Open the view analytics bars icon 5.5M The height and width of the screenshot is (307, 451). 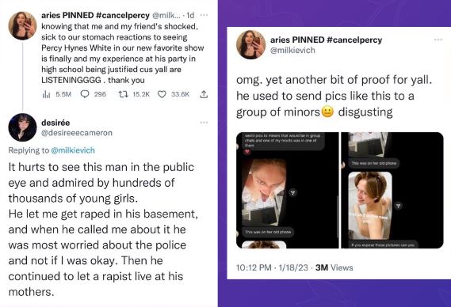[46, 94]
